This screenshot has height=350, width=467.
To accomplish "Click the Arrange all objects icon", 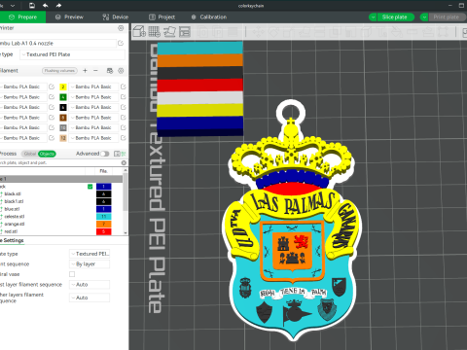I will point(185,31).
